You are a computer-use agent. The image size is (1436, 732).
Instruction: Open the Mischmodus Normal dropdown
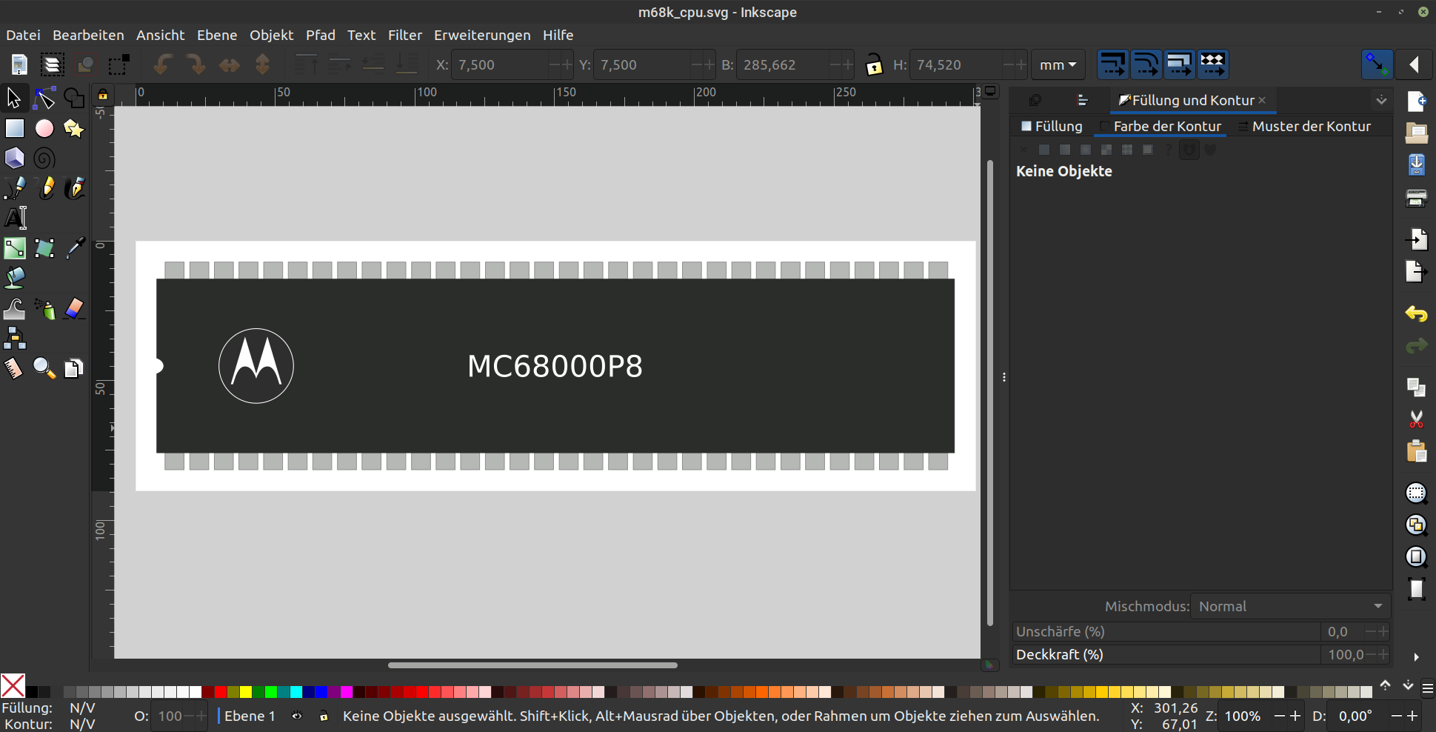[x=1290, y=606]
